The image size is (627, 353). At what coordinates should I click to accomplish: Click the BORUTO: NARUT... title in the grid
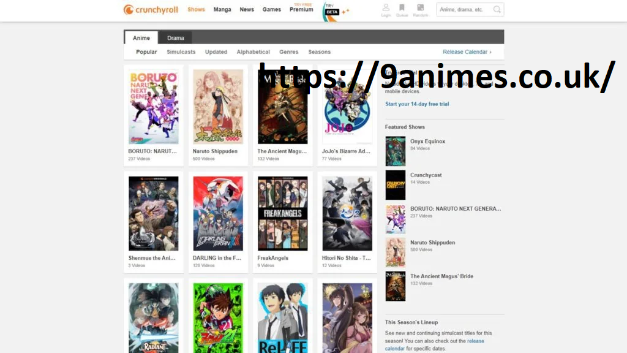click(152, 151)
